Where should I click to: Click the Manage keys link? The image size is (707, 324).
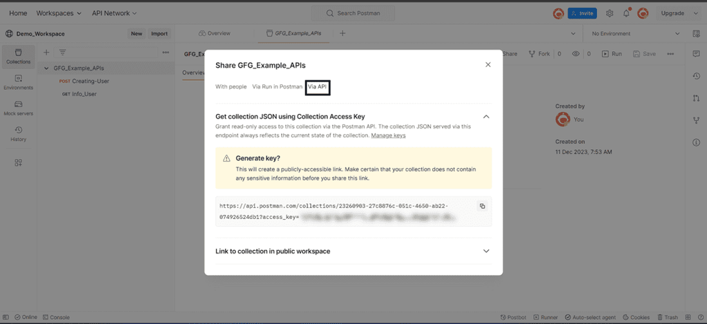pos(388,135)
